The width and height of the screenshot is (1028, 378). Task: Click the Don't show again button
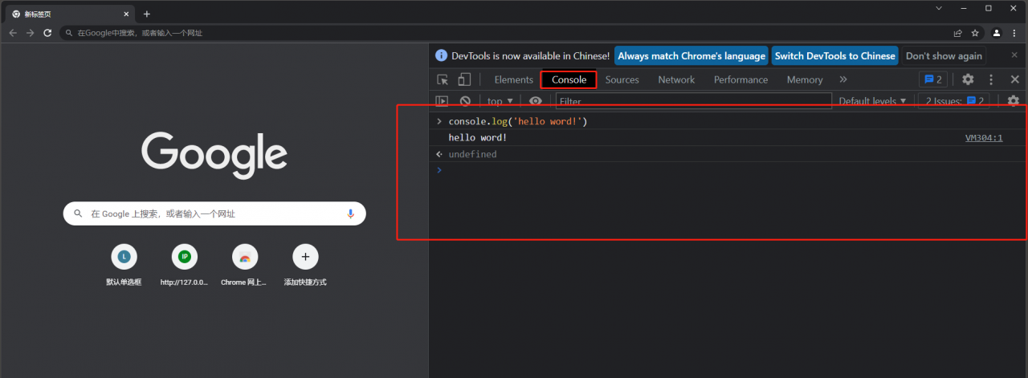944,56
